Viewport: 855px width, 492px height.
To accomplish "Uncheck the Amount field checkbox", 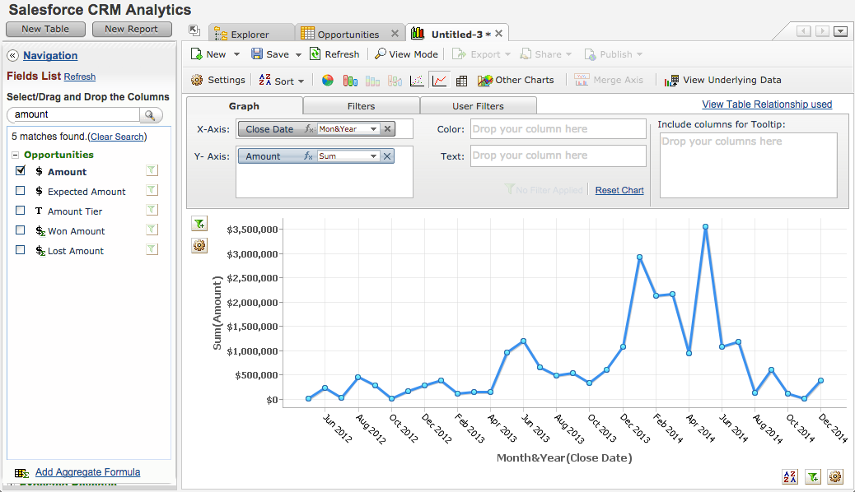I will pyautogui.click(x=21, y=171).
